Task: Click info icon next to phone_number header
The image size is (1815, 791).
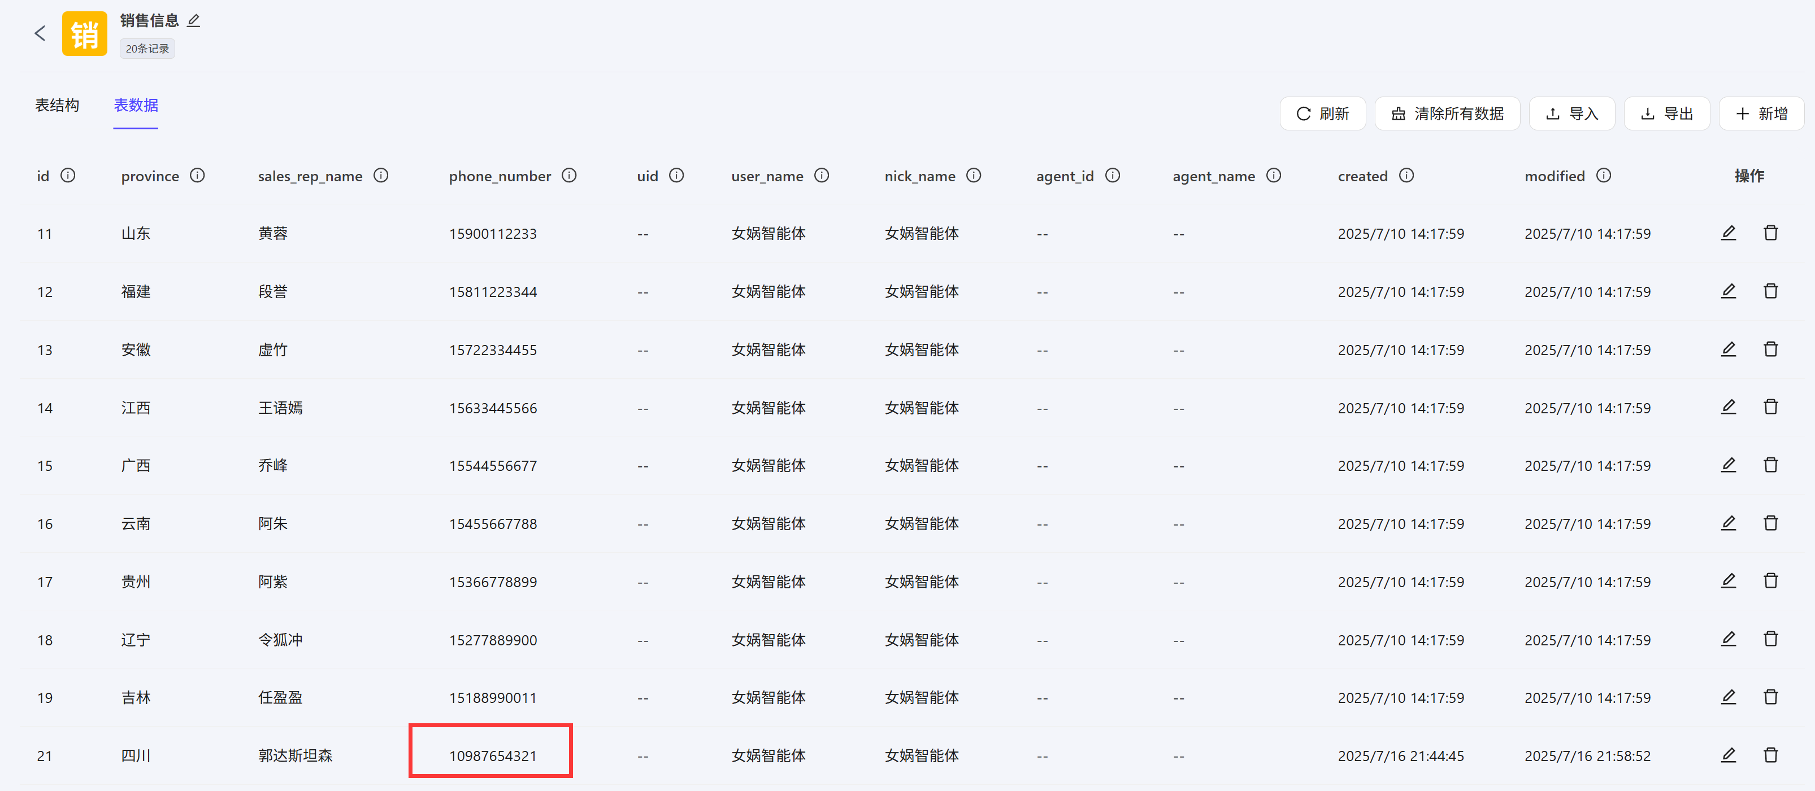Action: click(569, 175)
